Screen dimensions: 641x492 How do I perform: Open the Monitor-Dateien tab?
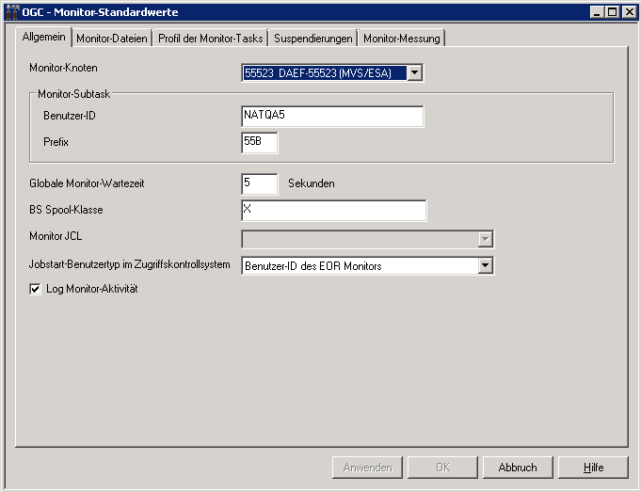click(x=112, y=39)
